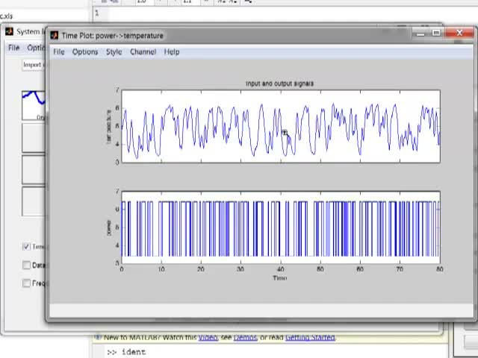The image size is (478, 358).
Task: Maximize the Time Plot window
Action: tap(436, 33)
